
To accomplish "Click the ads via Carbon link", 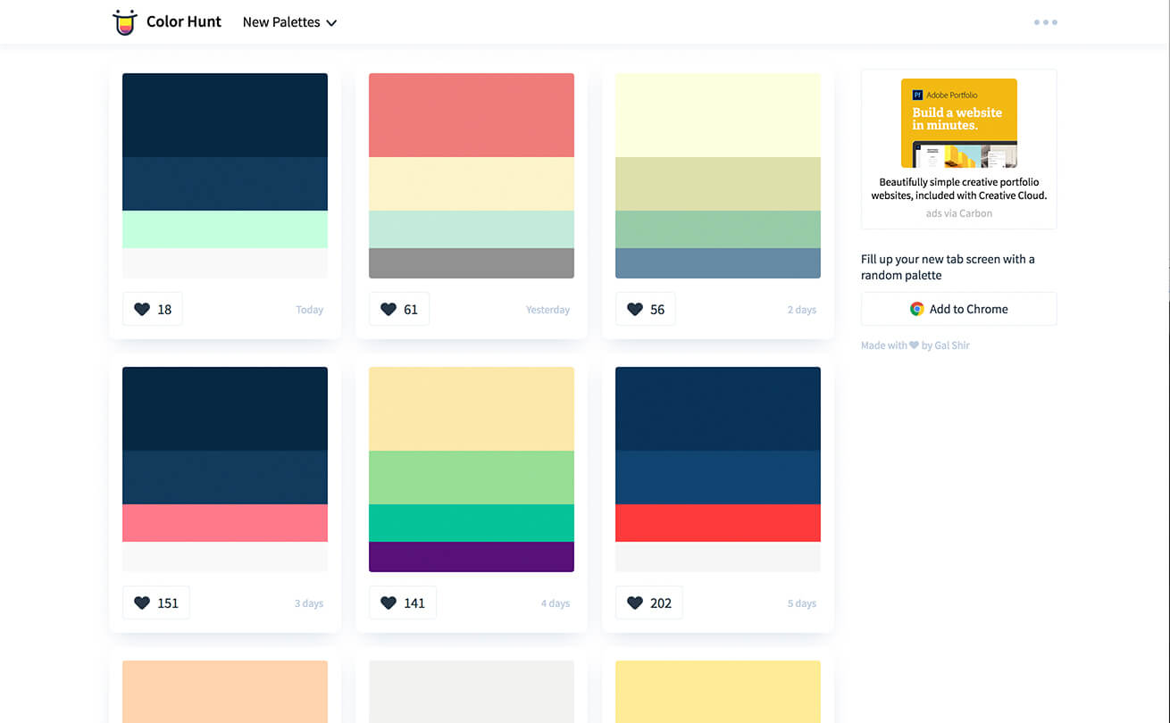I will click(958, 213).
